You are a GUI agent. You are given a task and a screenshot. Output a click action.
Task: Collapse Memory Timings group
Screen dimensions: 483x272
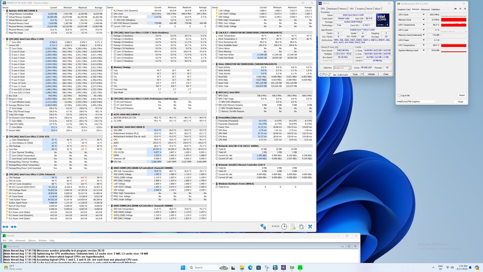[x=108, y=67]
